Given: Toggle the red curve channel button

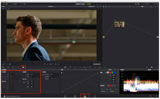Looking at the screenshot, I should (x=110, y=72).
